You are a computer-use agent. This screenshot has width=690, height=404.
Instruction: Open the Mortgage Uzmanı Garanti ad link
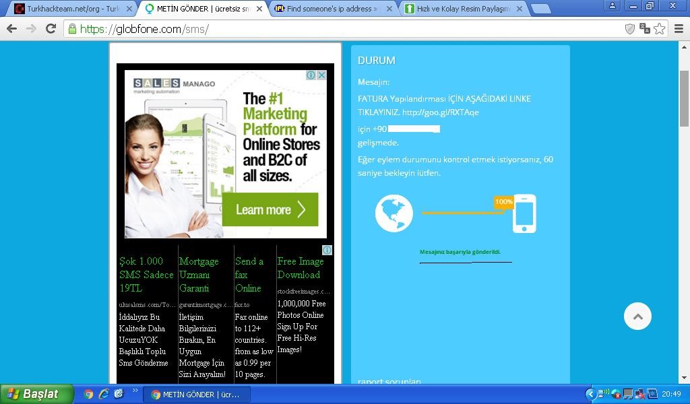tap(199, 274)
